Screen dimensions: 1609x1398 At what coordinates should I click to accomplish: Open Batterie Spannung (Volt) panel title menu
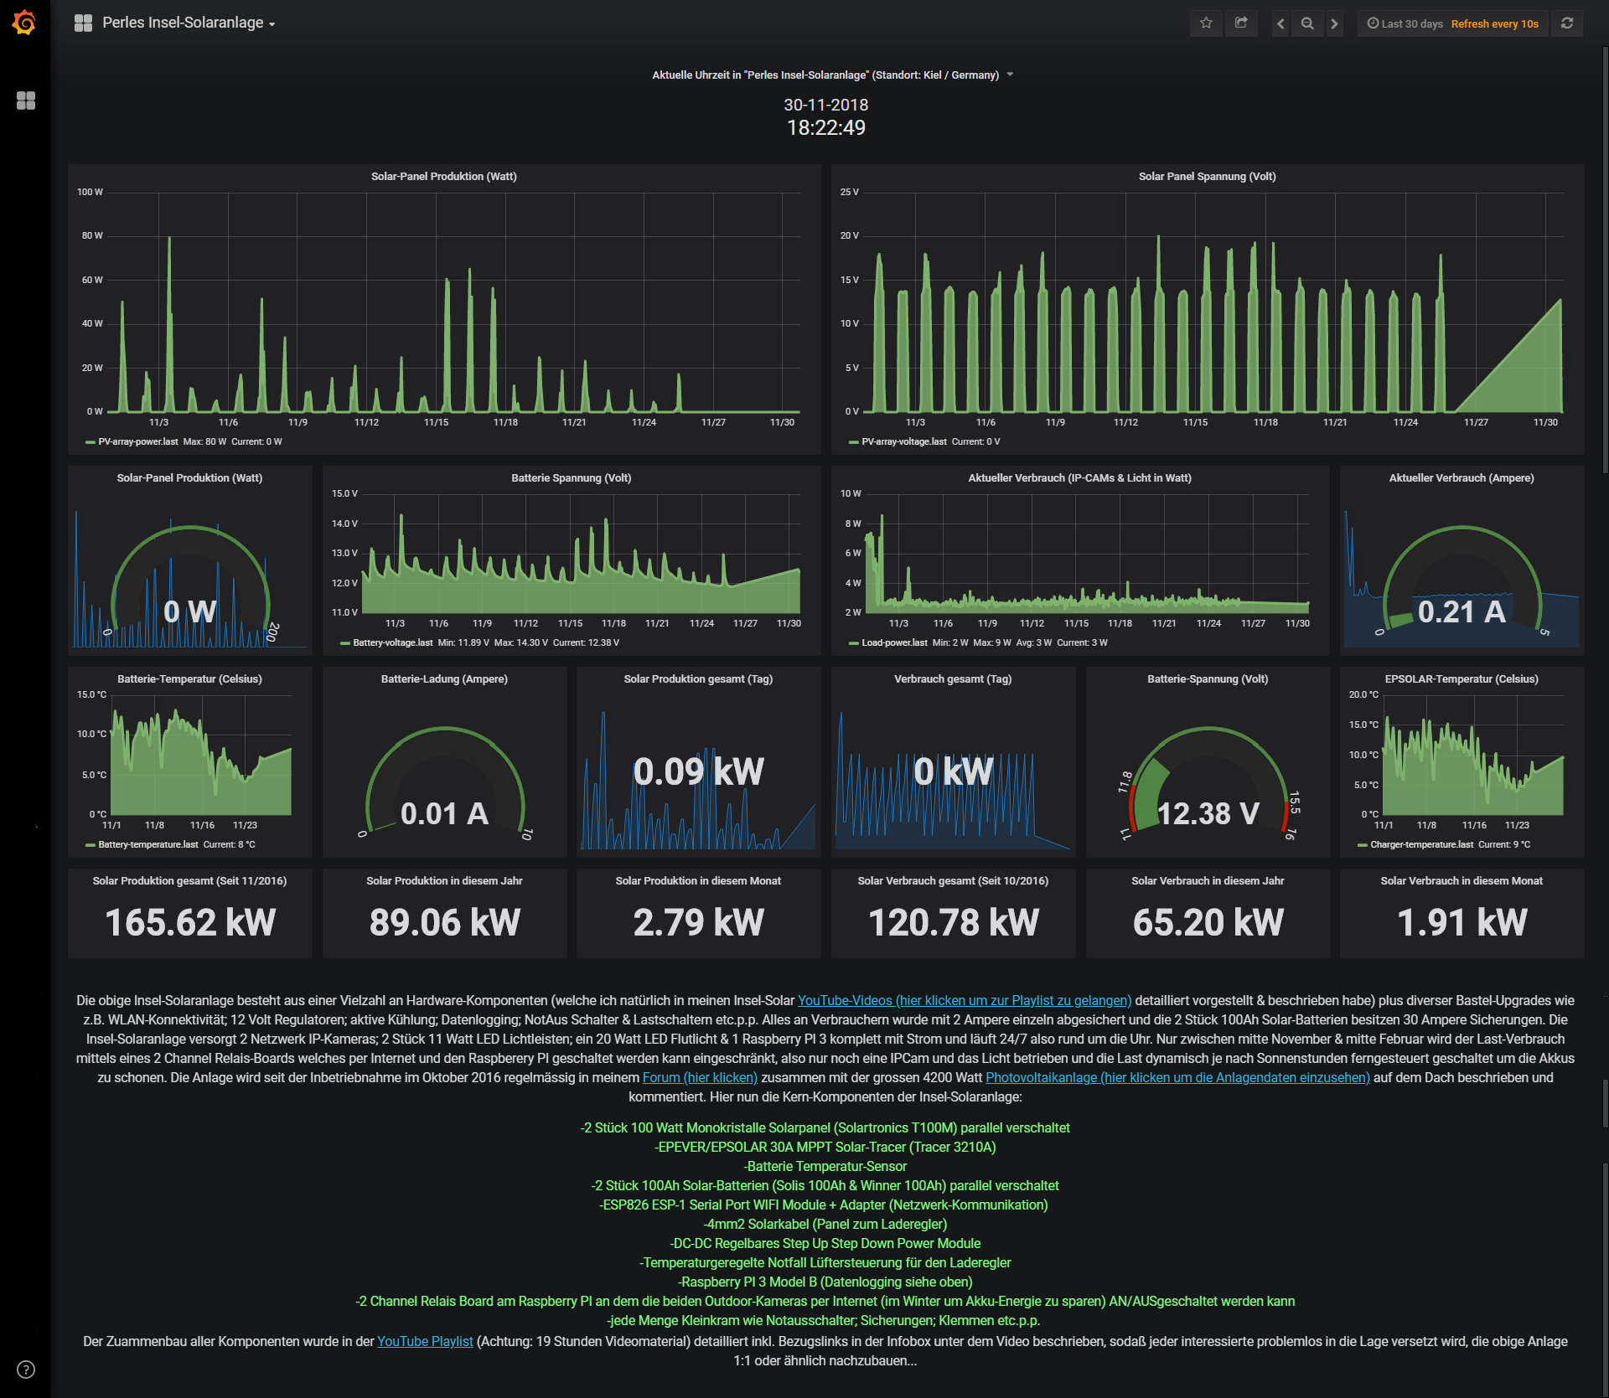[571, 477]
